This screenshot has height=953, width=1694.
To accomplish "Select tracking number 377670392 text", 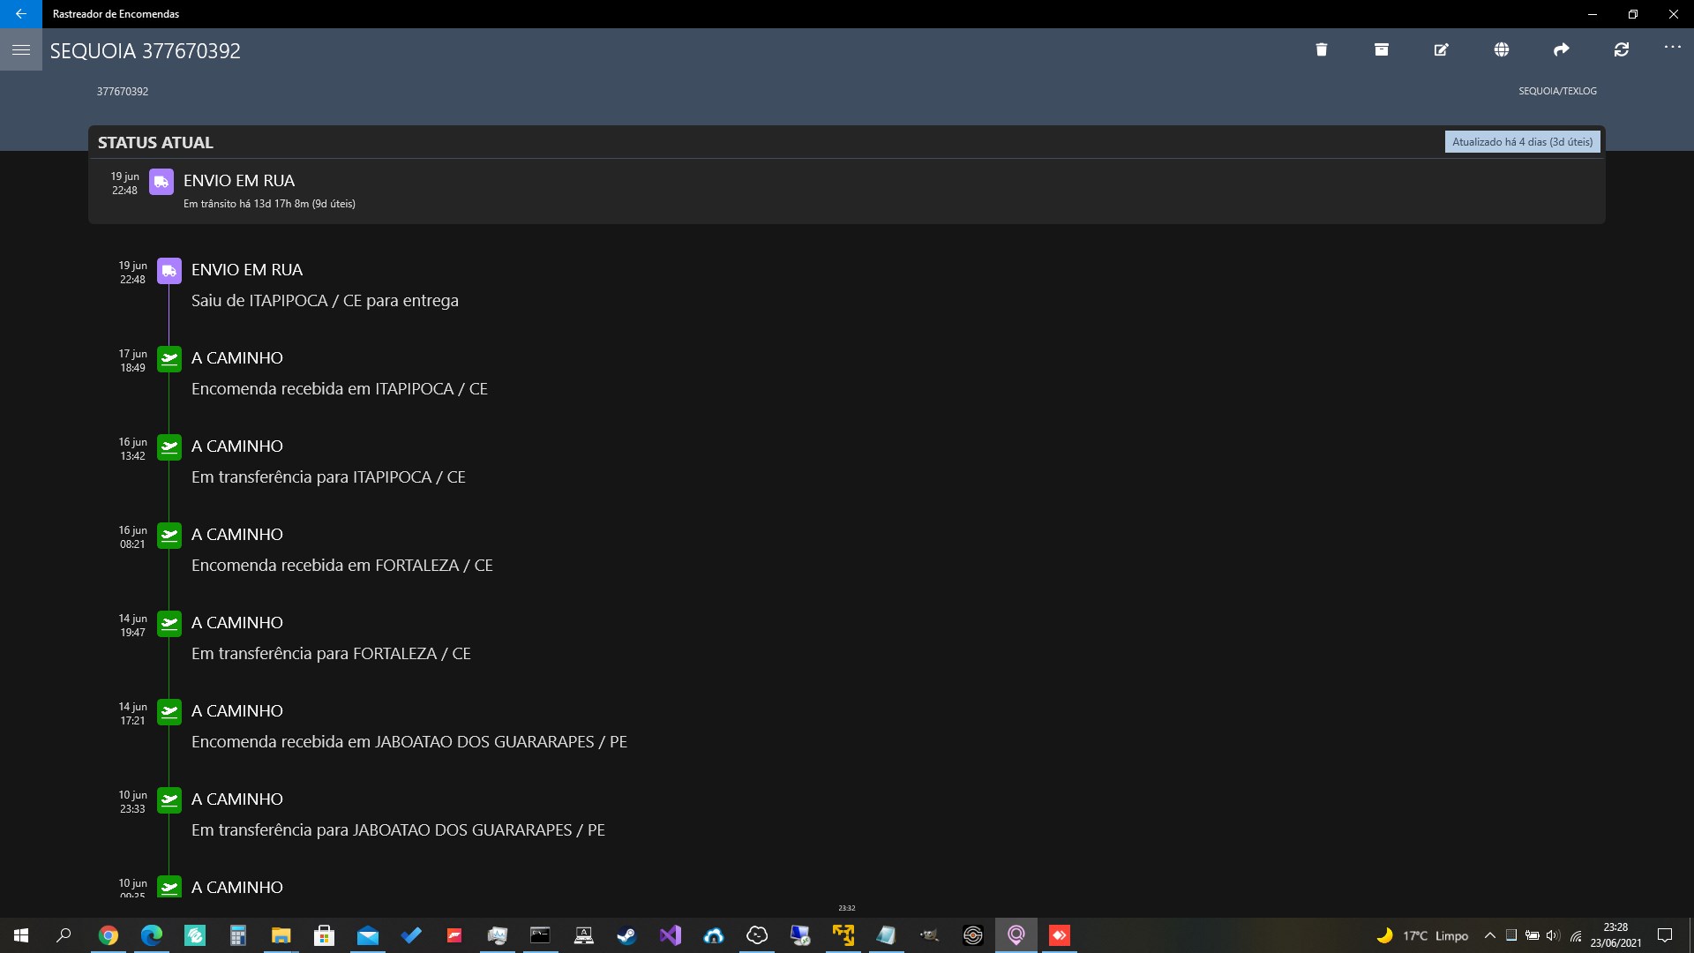I will pos(123,92).
